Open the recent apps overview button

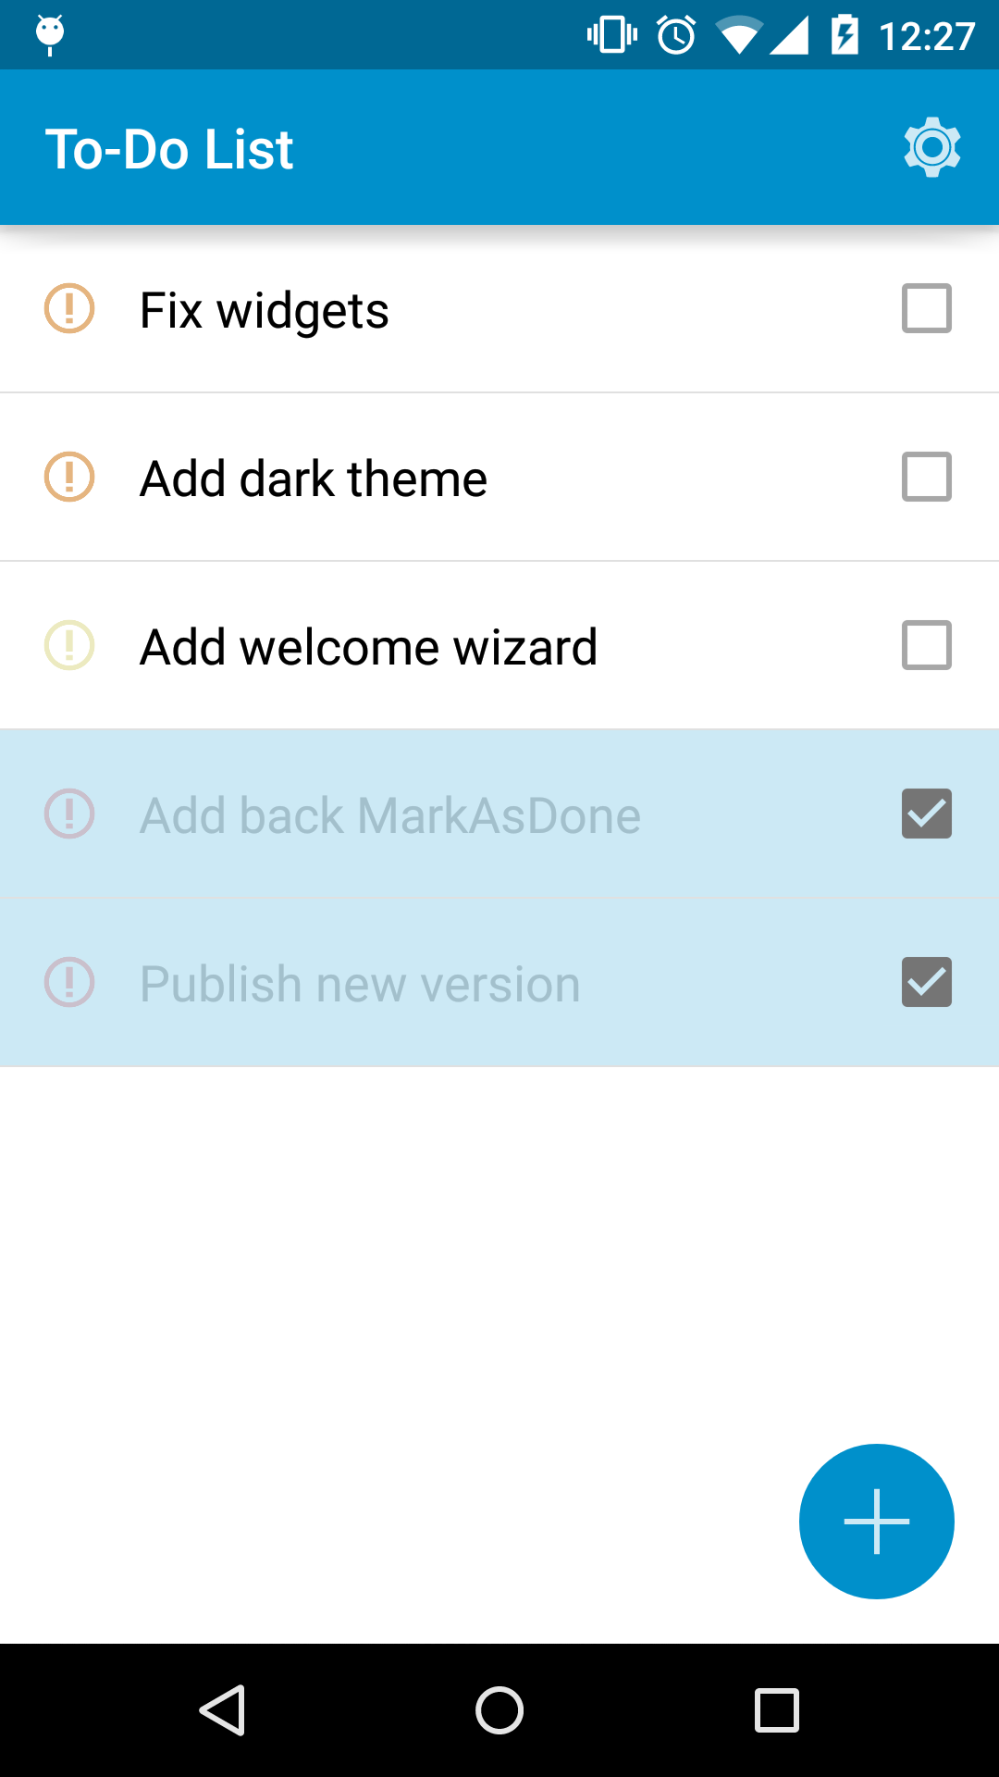coord(777,1709)
